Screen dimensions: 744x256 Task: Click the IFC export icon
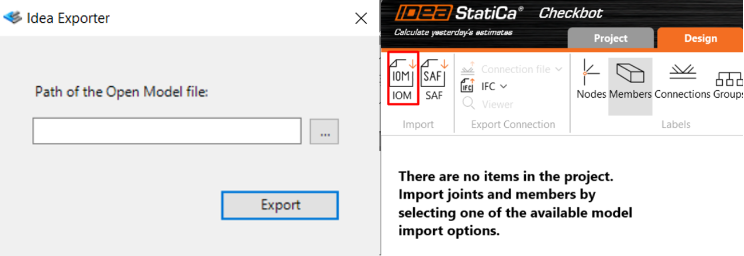pyautogui.click(x=467, y=86)
